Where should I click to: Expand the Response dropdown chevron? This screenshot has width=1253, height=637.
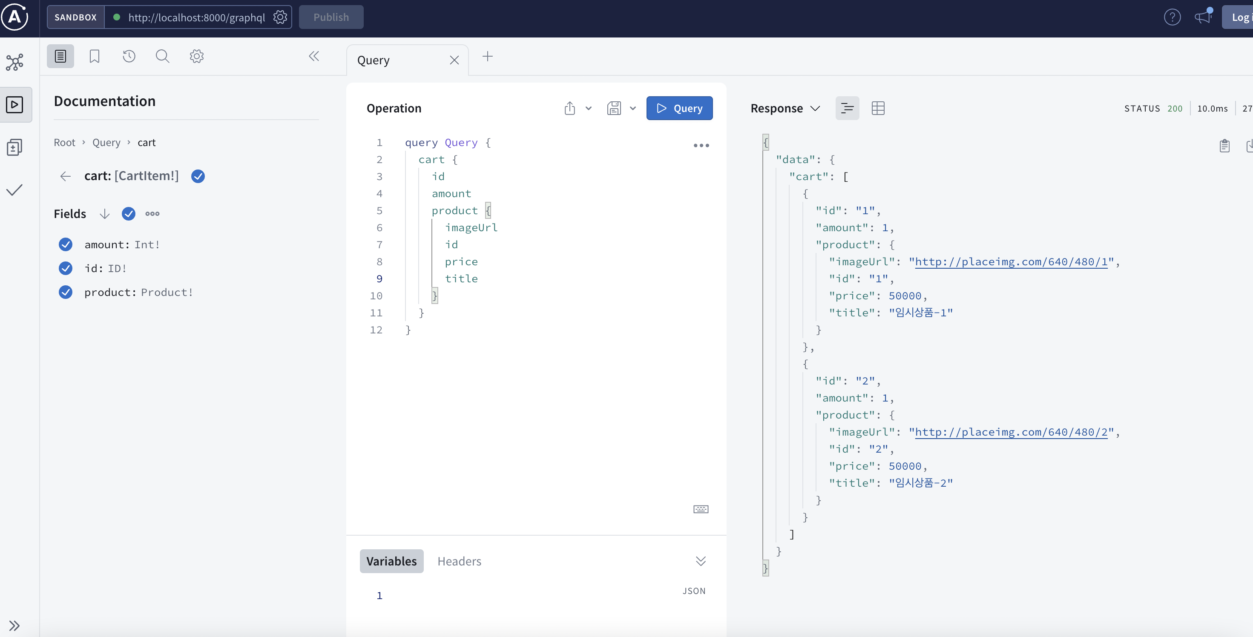(815, 108)
